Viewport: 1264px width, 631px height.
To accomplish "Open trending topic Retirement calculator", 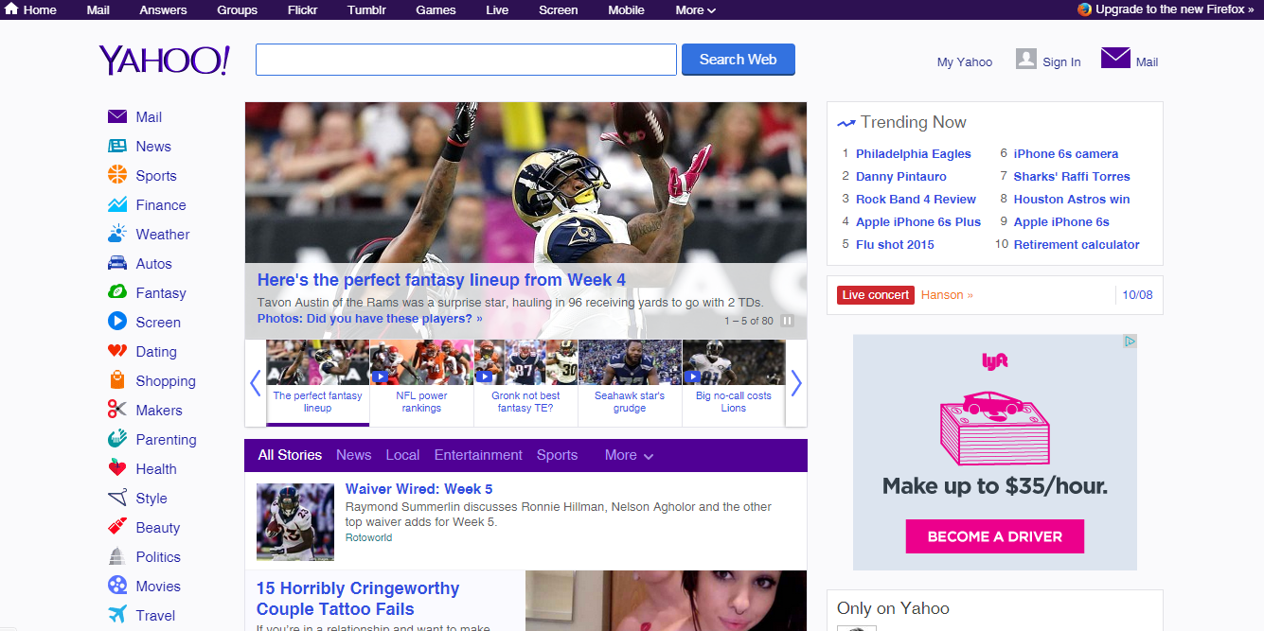I will (1077, 245).
